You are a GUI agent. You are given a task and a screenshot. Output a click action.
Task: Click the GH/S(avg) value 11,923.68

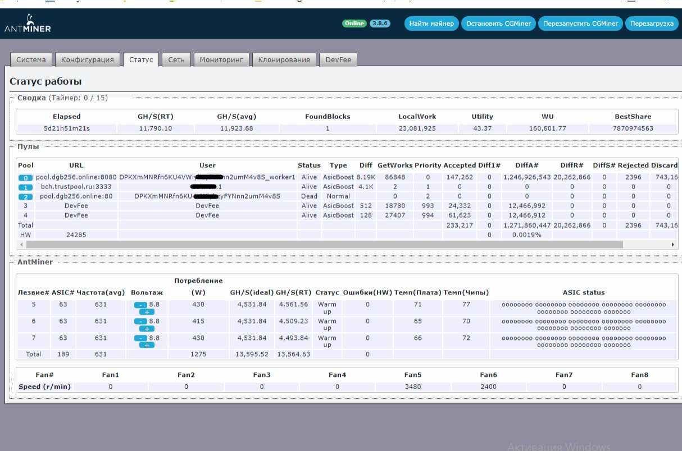(x=236, y=128)
